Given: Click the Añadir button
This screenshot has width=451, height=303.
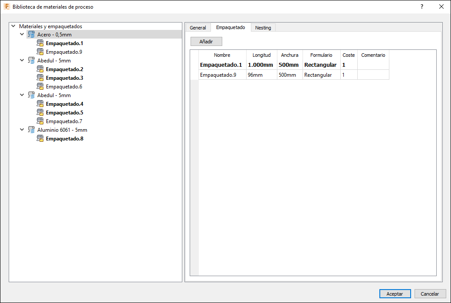Looking at the screenshot, I should (x=206, y=42).
